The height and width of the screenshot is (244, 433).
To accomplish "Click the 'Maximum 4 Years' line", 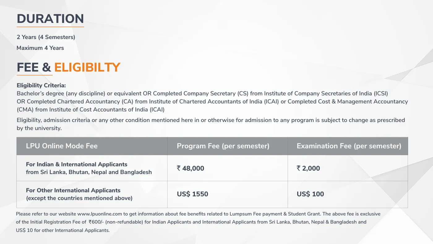I will [40, 48].
